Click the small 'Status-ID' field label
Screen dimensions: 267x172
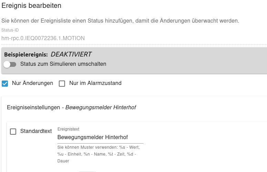(x=10, y=30)
